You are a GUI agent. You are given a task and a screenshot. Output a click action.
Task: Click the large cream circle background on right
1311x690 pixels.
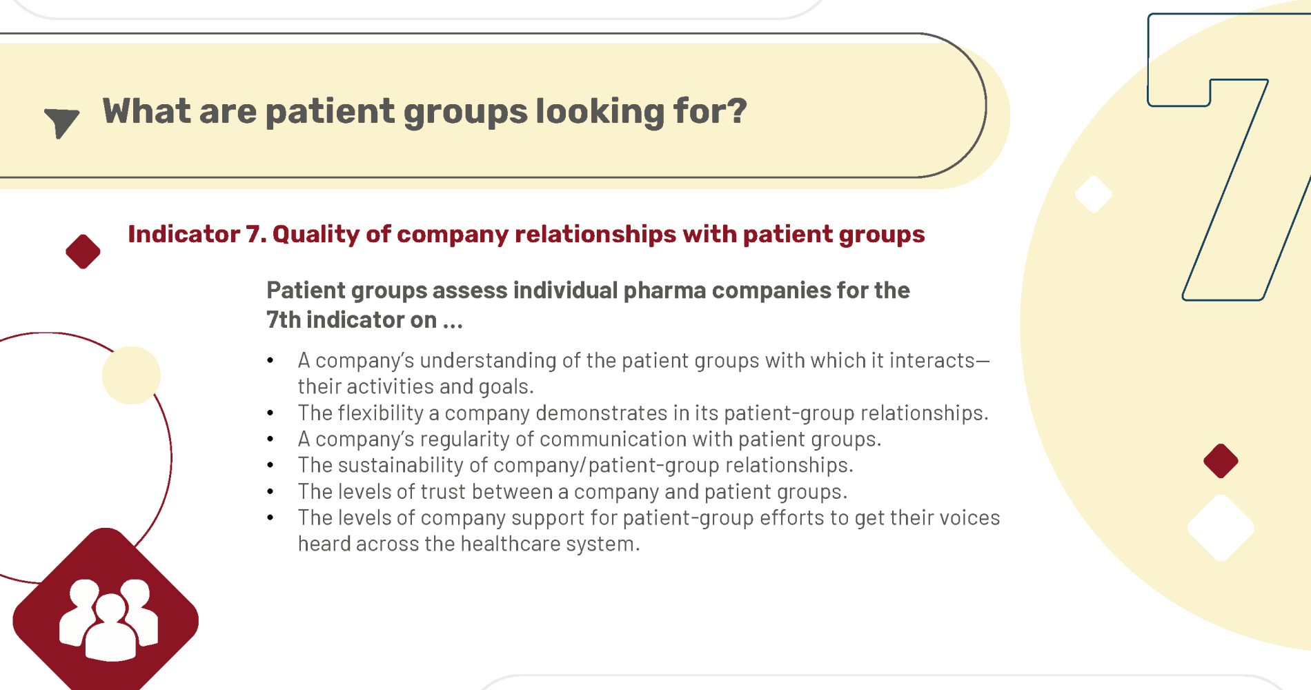click(1132, 386)
